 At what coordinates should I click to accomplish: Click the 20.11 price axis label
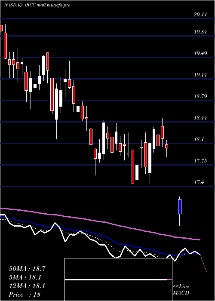[x=200, y=15]
